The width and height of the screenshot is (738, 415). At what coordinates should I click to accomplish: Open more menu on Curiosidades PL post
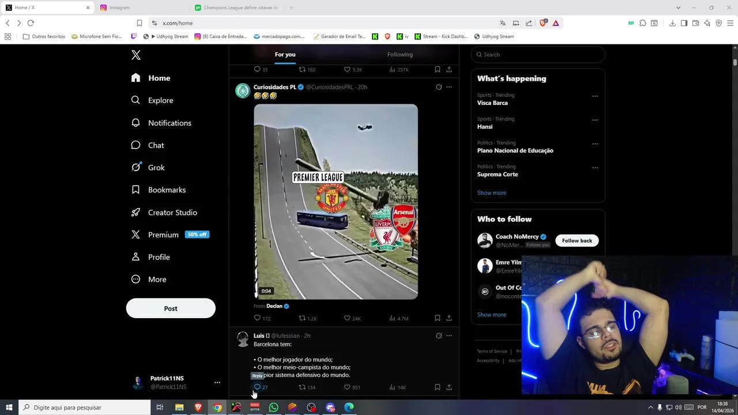point(449,87)
